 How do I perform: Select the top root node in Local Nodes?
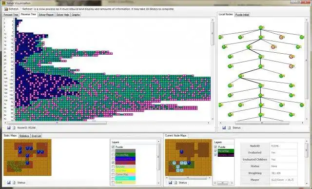261,28
